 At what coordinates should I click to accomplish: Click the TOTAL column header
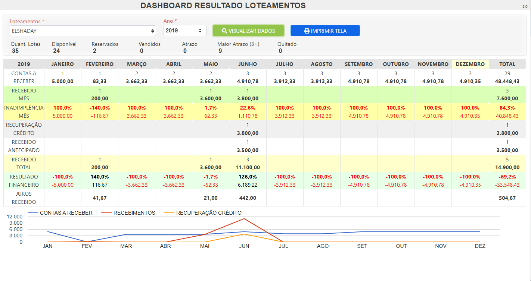point(507,64)
